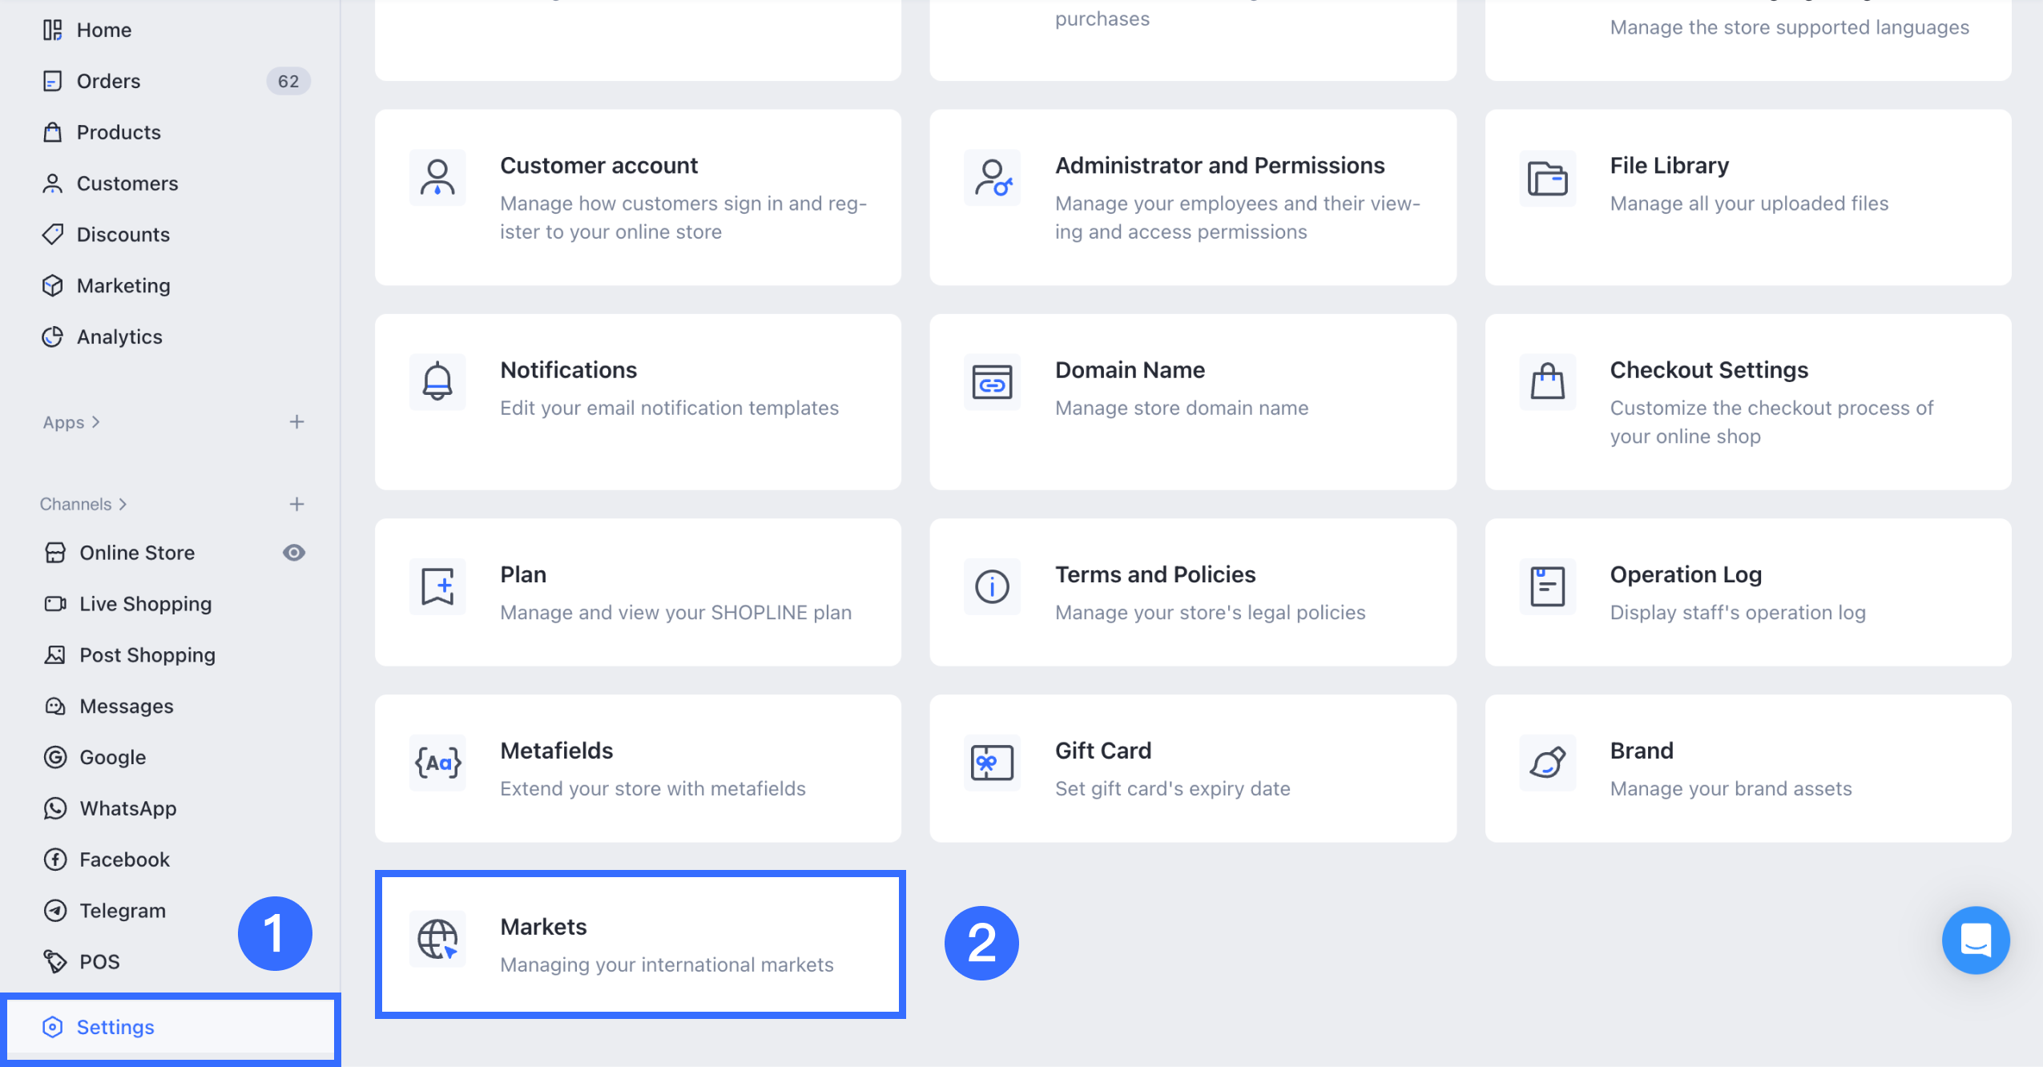Click the Discounts tag icon
Screen dimensions: 2043x1067
click(x=52, y=235)
